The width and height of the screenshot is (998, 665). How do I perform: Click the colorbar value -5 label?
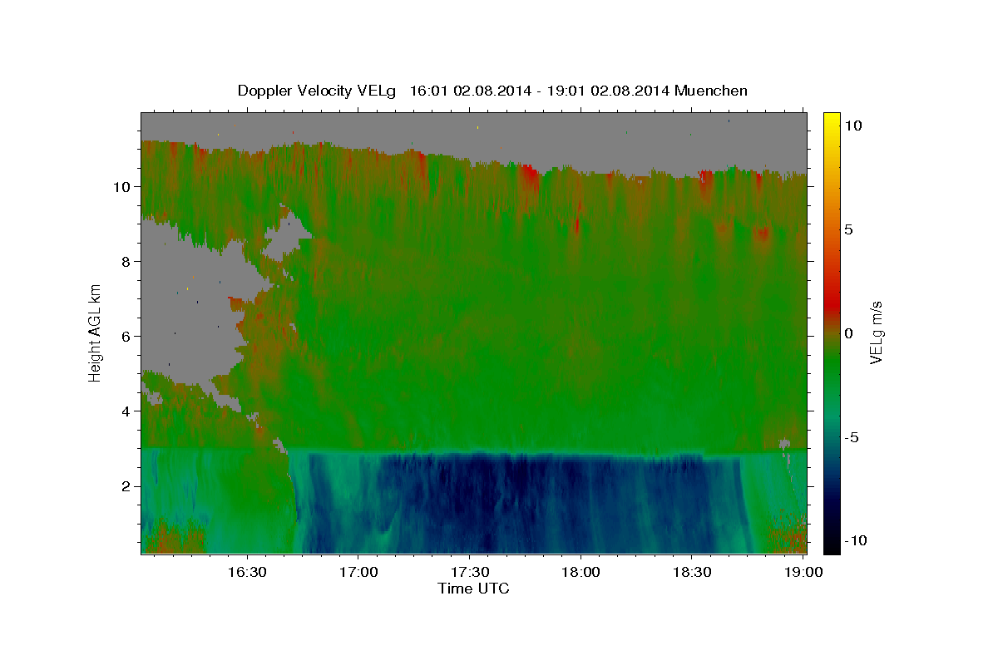(852, 437)
